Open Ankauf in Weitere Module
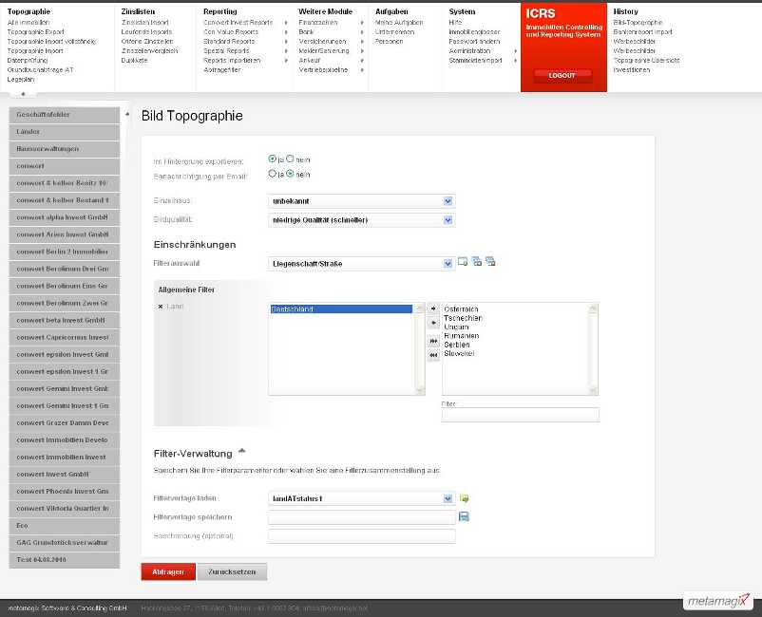Viewport: 762px width, 617px height. (x=310, y=60)
